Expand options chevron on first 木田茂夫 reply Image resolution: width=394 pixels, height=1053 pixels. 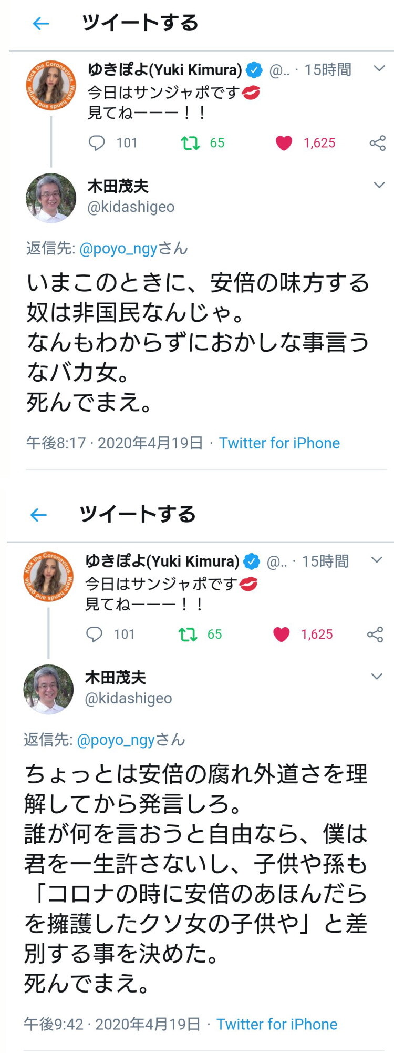(379, 185)
